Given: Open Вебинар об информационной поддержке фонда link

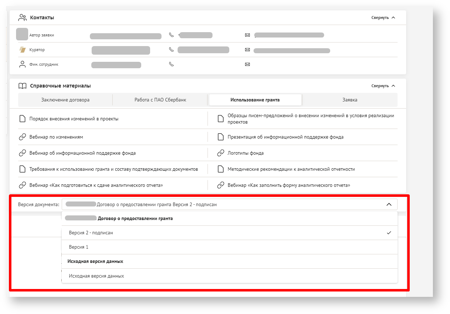Looking at the screenshot, I should tap(82, 153).
